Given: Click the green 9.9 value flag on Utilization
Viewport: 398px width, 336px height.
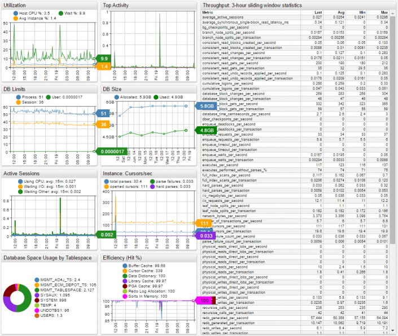Looking at the screenshot, I should click(104, 59).
